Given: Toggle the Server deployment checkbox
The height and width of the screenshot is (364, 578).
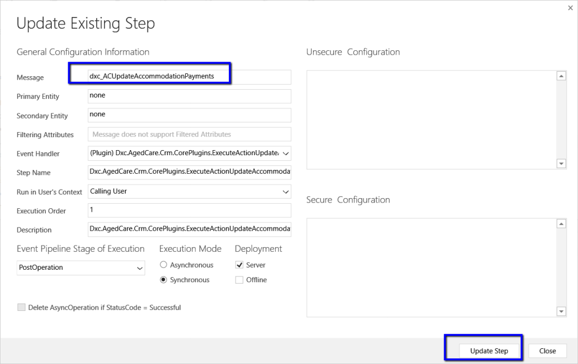Looking at the screenshot, I should coord(240,265).
